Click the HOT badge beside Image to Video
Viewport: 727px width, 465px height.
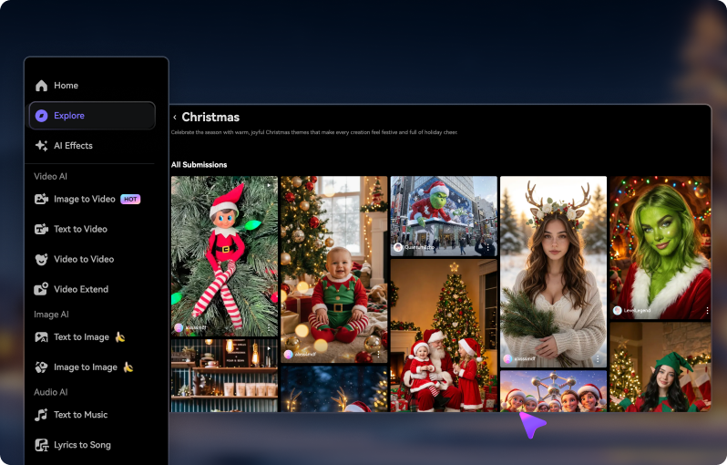(x=130, y=199)
